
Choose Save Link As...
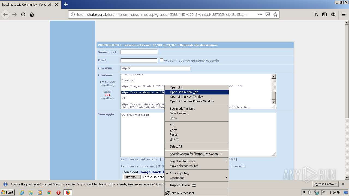(197, 113)
